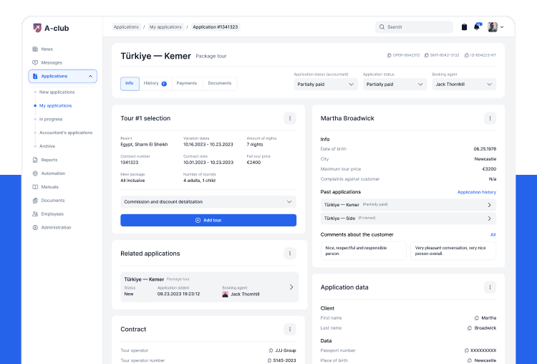This screenshot has width=537, height=364.
Task: Focus the Search input field
Action: coord(414,27)
